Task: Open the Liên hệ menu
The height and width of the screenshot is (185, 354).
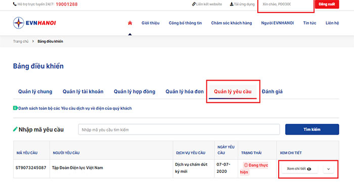Action: pos(332,23)
